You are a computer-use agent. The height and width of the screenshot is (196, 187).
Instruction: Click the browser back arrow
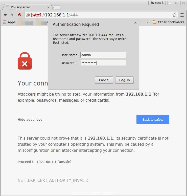[5, 15]
